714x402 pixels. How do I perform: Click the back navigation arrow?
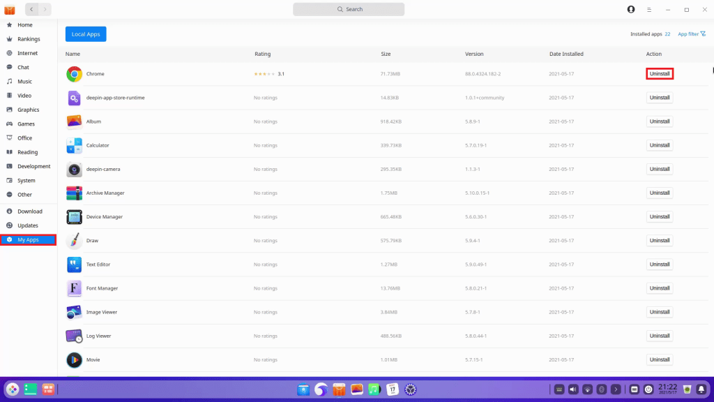click(32, 10)
